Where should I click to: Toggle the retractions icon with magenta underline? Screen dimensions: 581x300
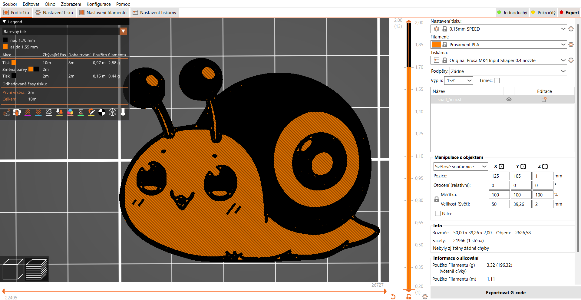[x=28, y=113]
